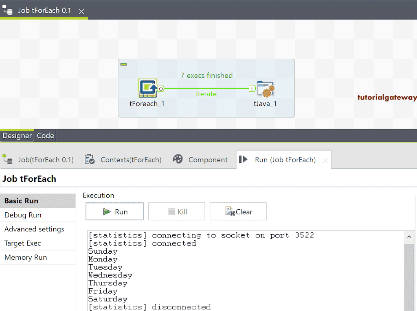
Task: Open the Debug Run section
Action: (21, 215)
